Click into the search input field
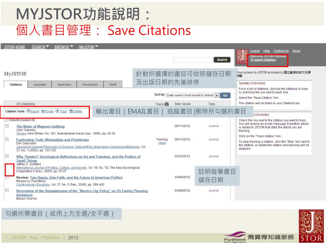The height and width of the screenshot is (244, 326). [x=193, y=60]
